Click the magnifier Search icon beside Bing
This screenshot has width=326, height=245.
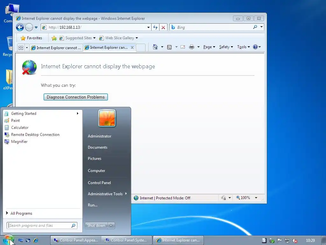255,27
